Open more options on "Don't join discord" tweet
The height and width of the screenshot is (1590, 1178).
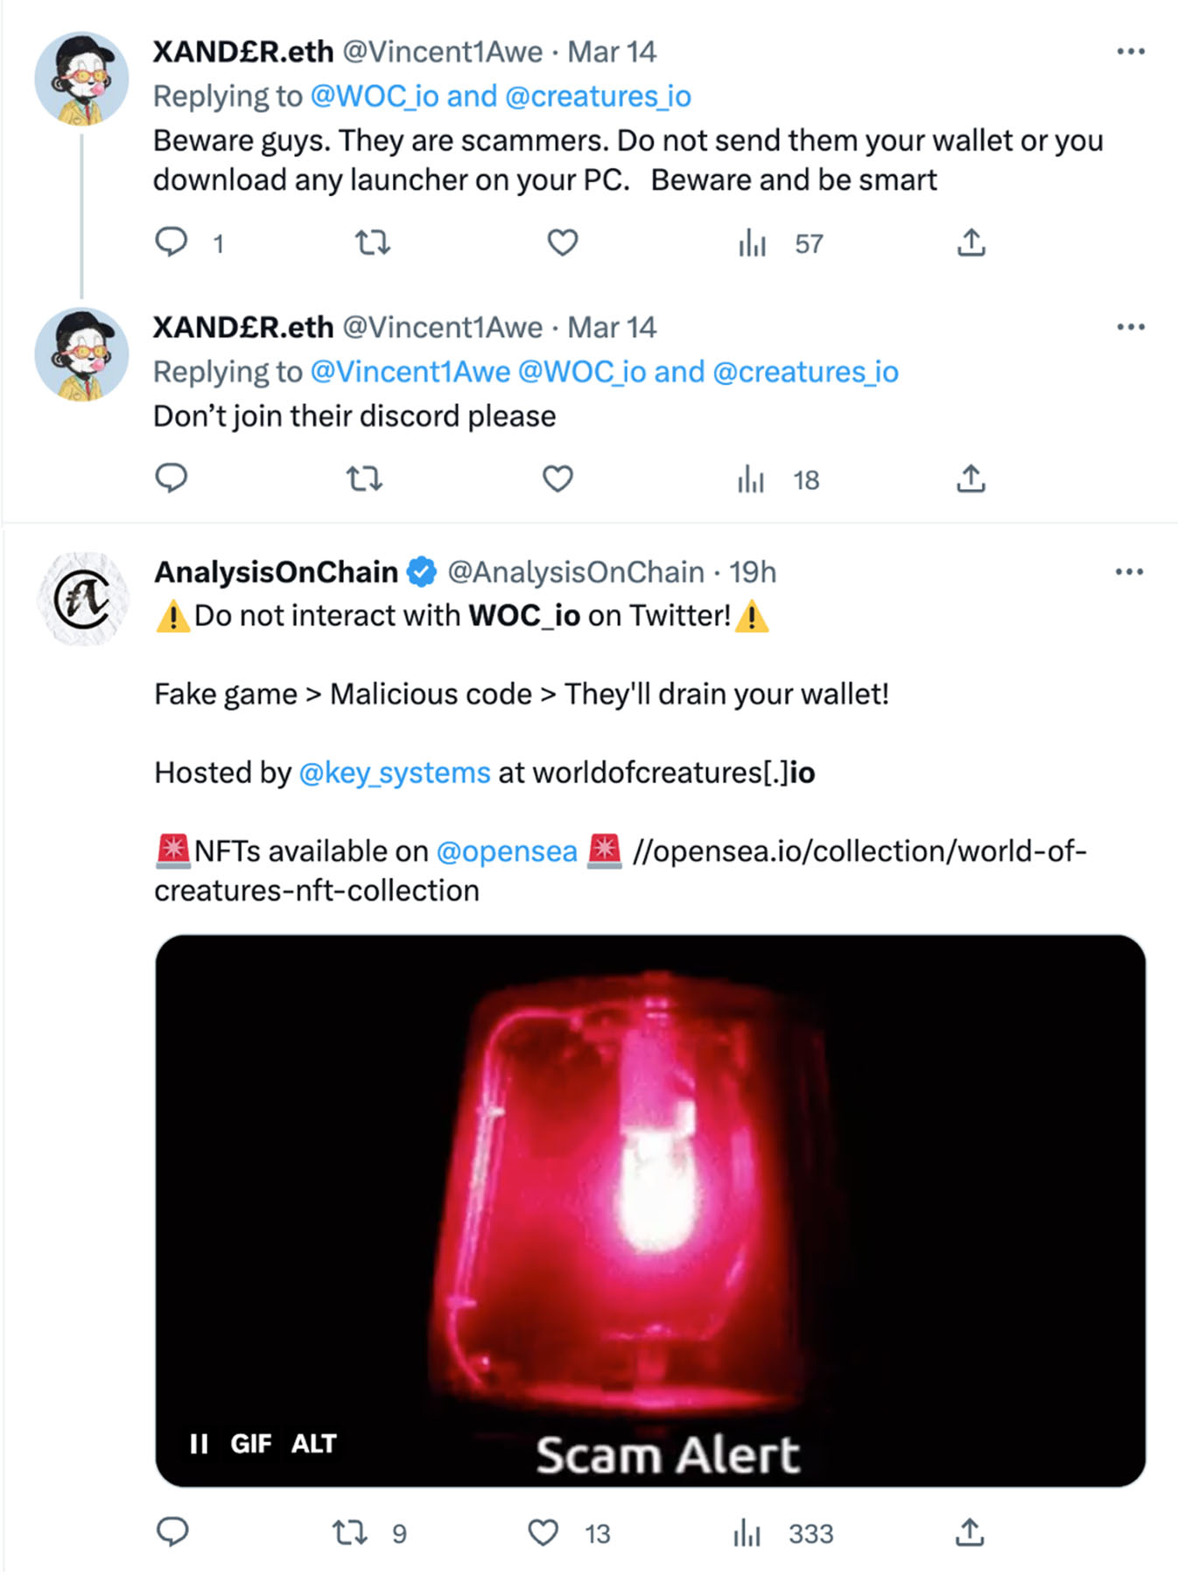1130,327
